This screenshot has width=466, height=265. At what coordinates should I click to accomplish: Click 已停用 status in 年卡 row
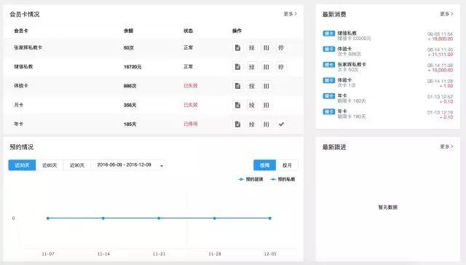pos(191,124)
